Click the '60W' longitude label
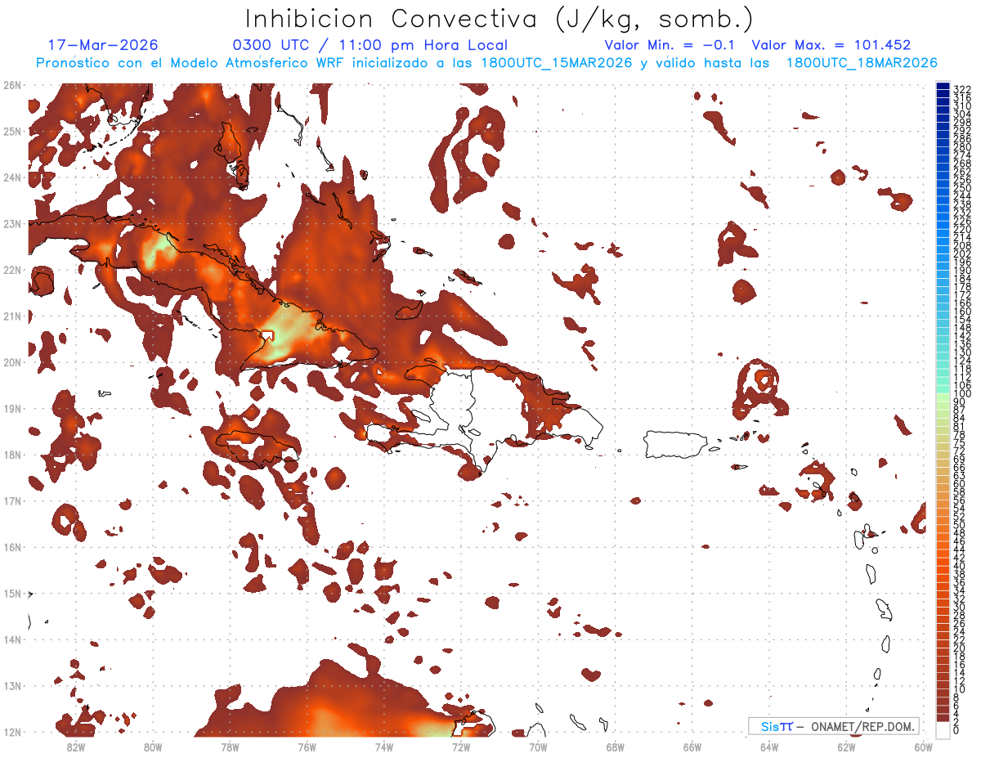Image resolution: width=981 pixels, height=758 pixels. pyautogui.click(x=923, y=747)
